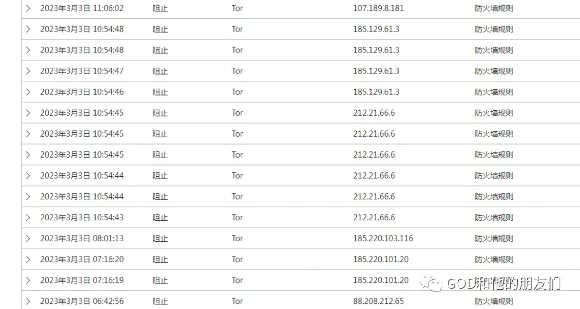Click 防火墙规则 in the 11:06:02 row
Image resolution: width=580 pixels, height=309 pixels.
pyautogui.click(x=494, y=8)
